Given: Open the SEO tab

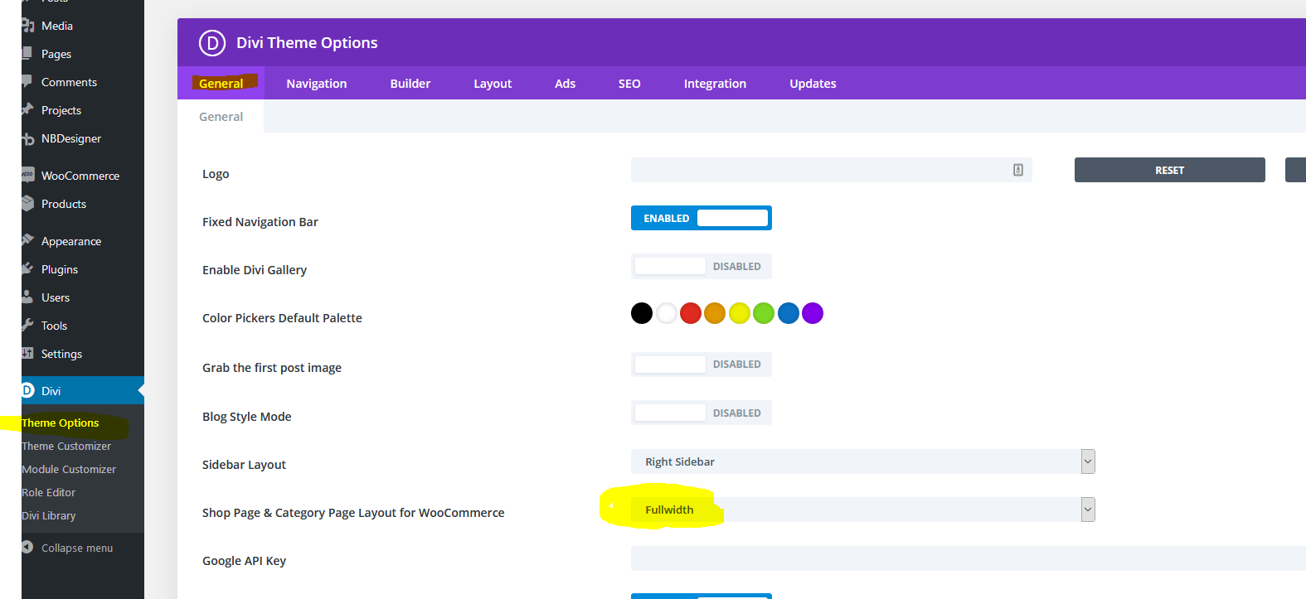Looking at the screenshot, I should tap(629, 83).
